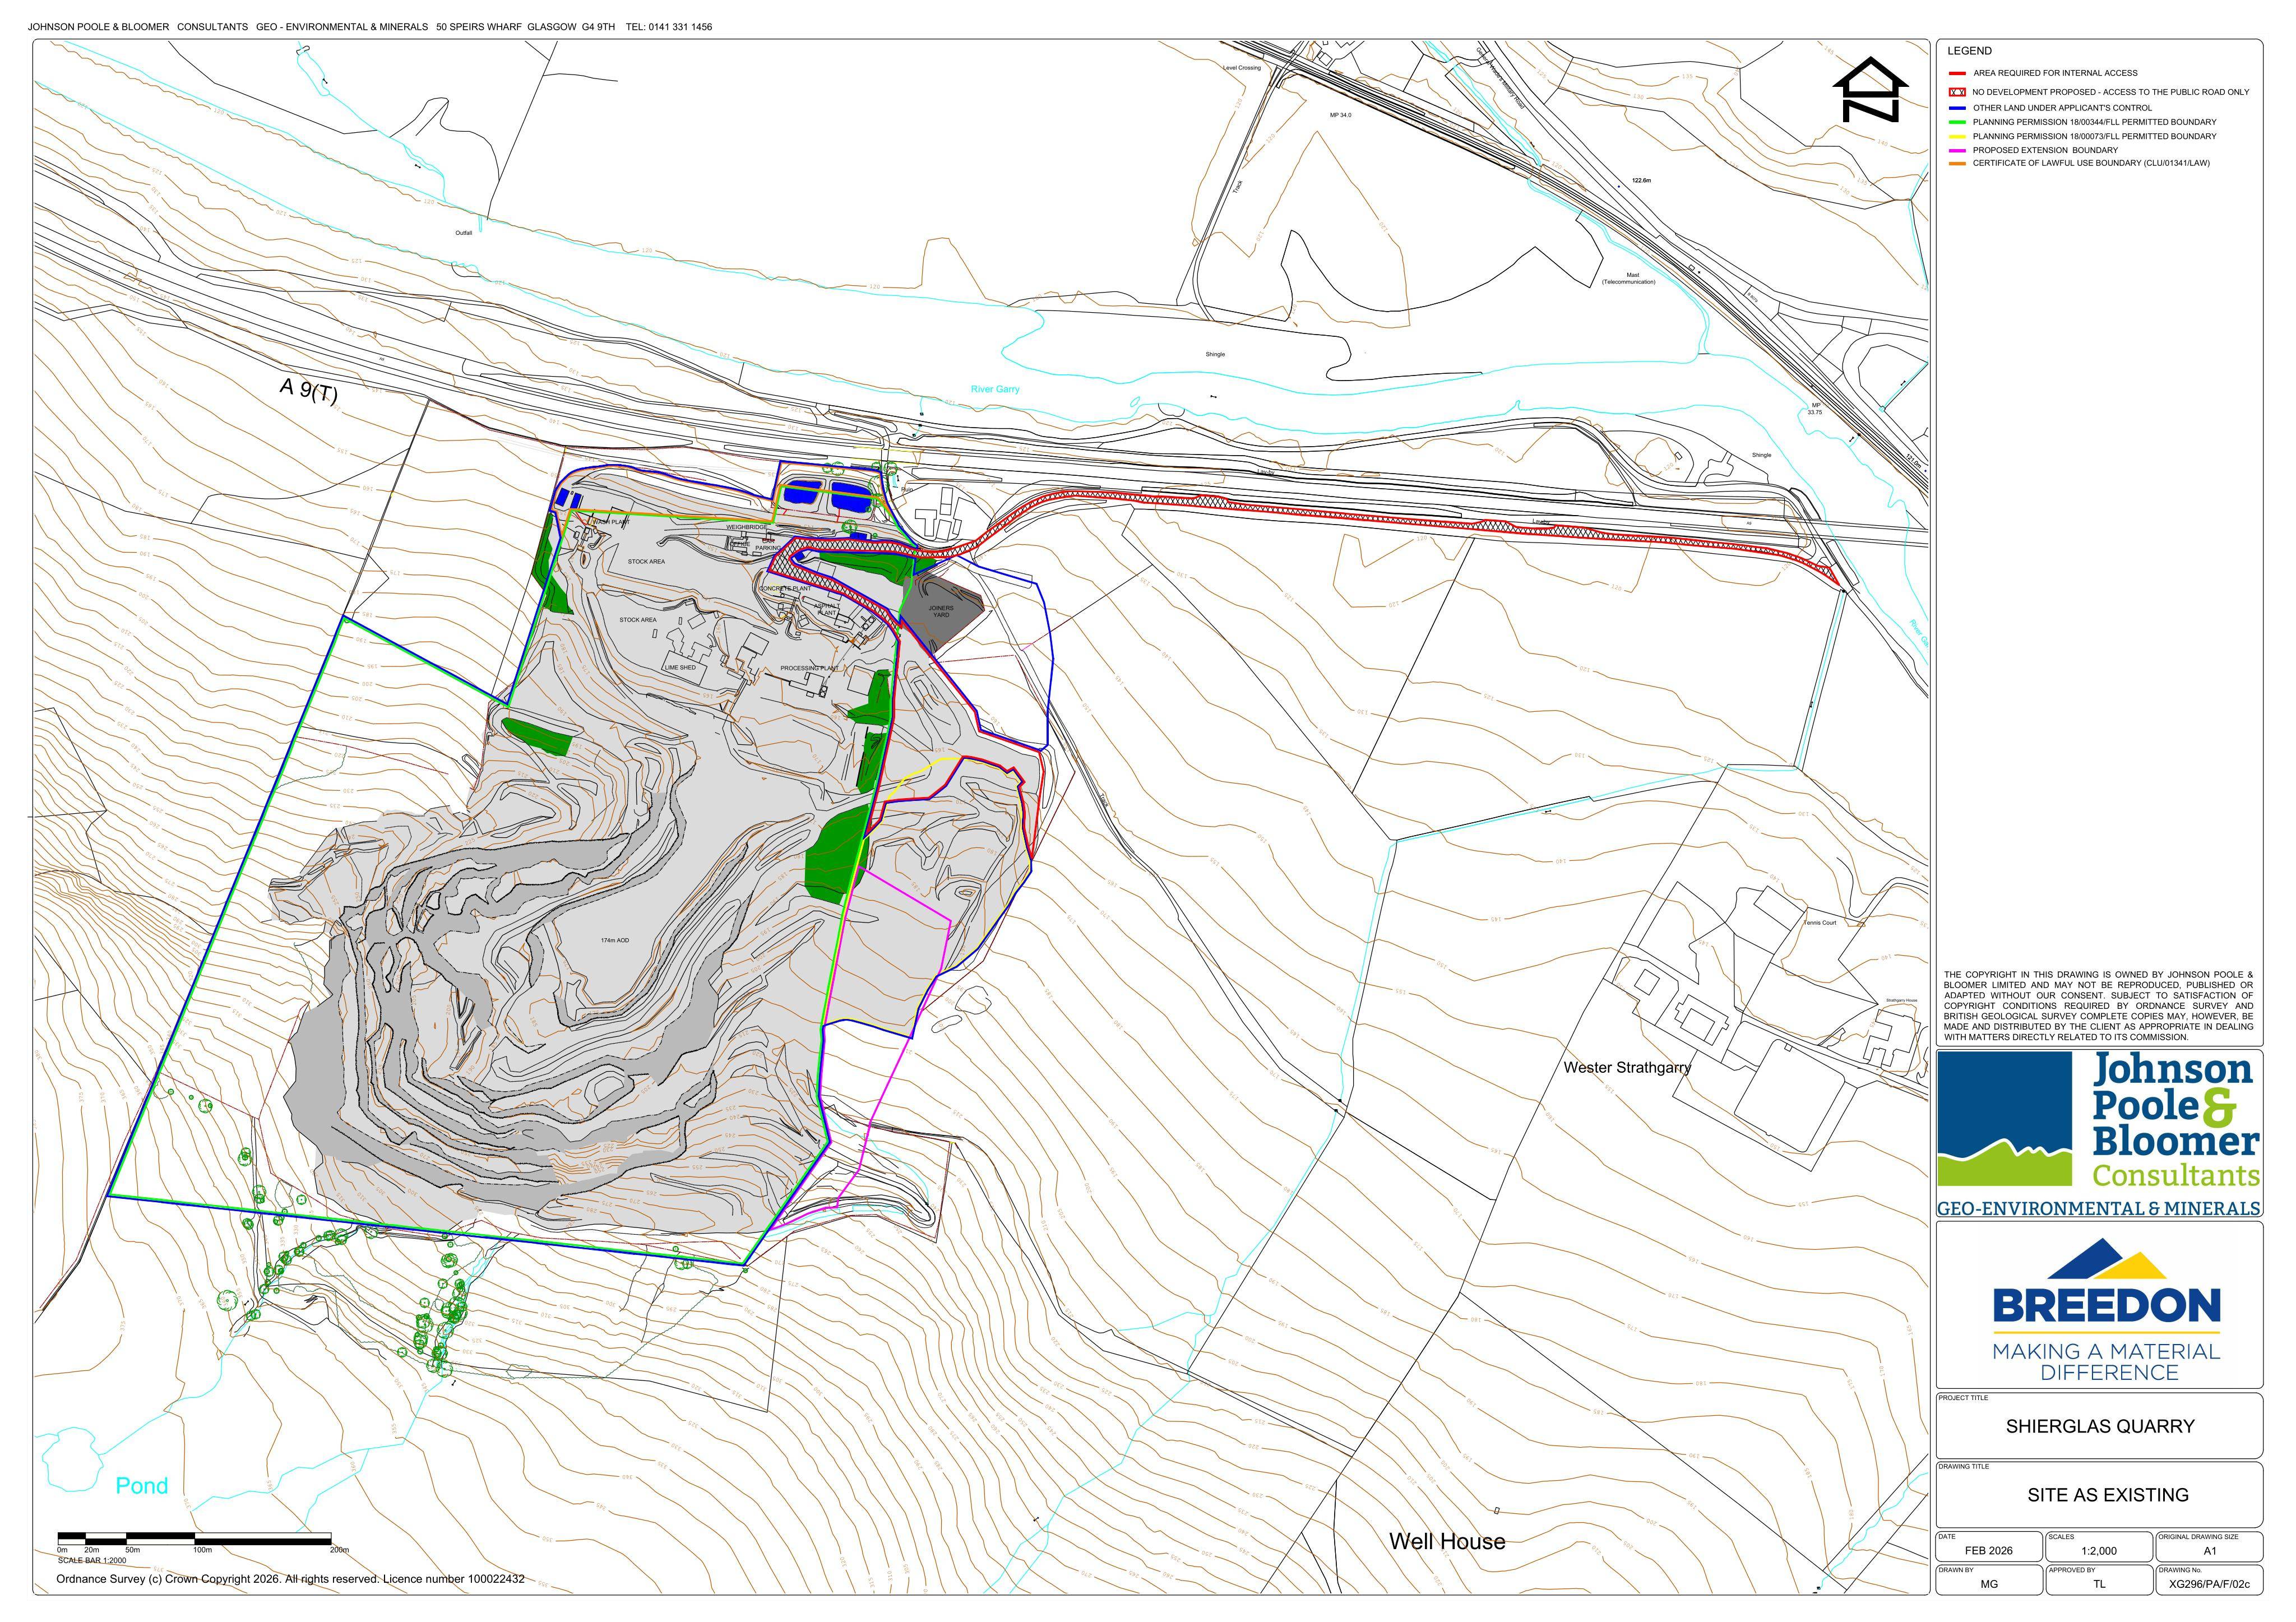Click the LEGEND heading

[x=1969, y=51]
